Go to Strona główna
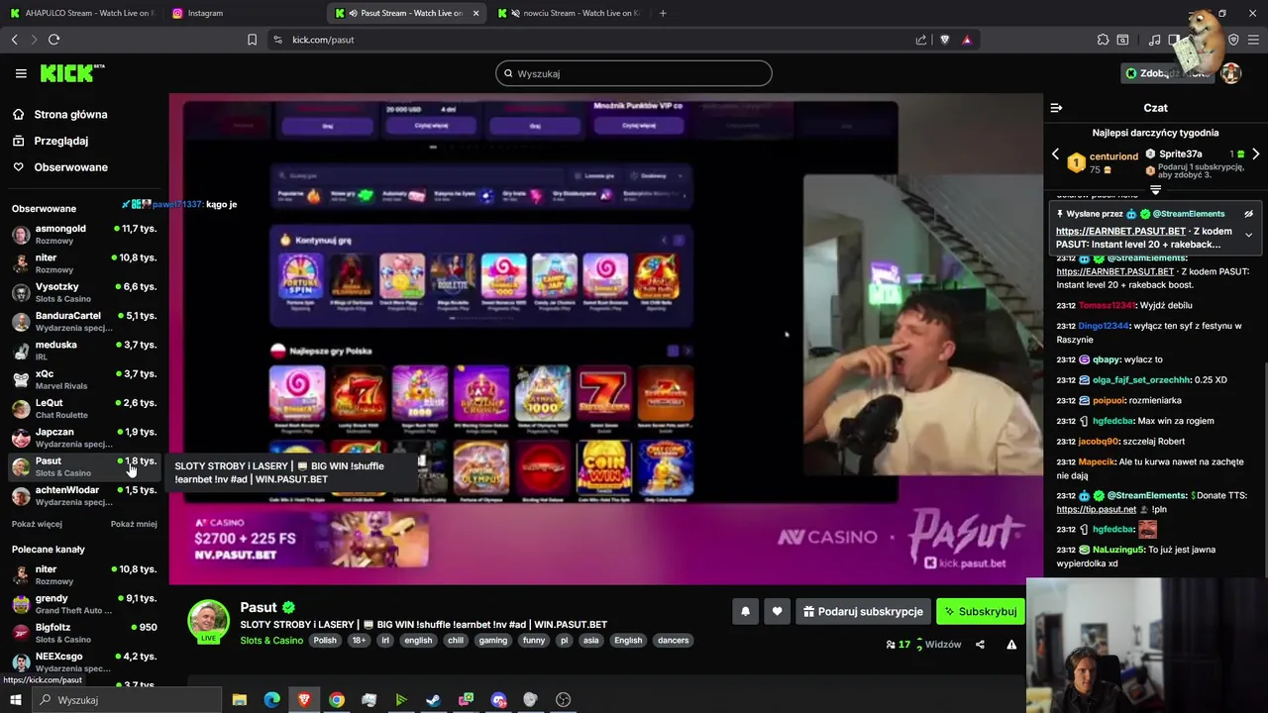This screenshot has width=1268, height=713. pyautogui.click(x=70, y=115)
